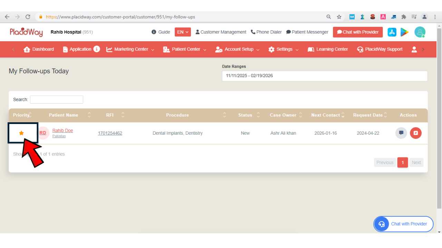Open the Learning Center menu item
The width and height of the screenshot is (442, 248).
[328, 49]
